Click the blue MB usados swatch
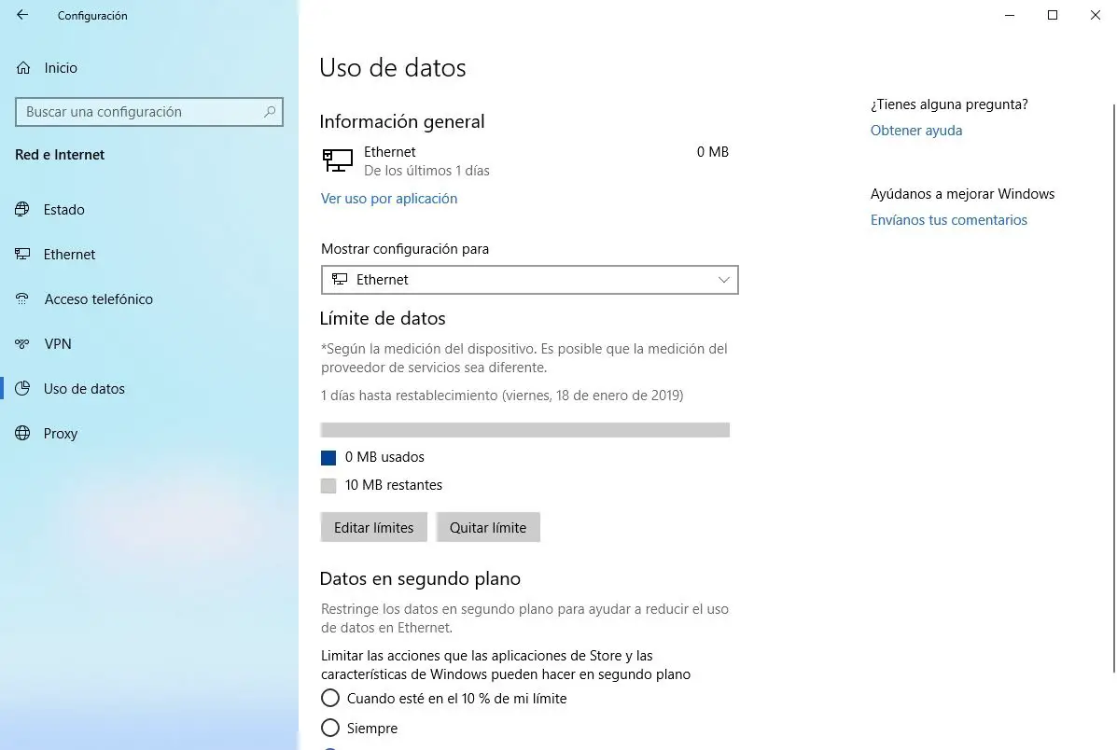The image size is (1117, 750). [328, 457]
